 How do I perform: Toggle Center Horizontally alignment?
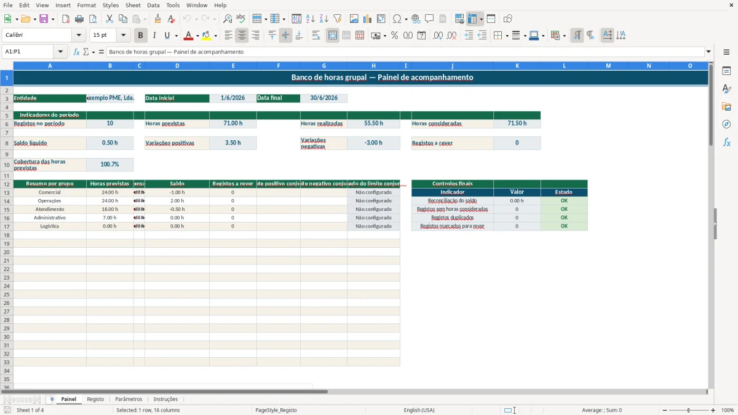(242, 36)
